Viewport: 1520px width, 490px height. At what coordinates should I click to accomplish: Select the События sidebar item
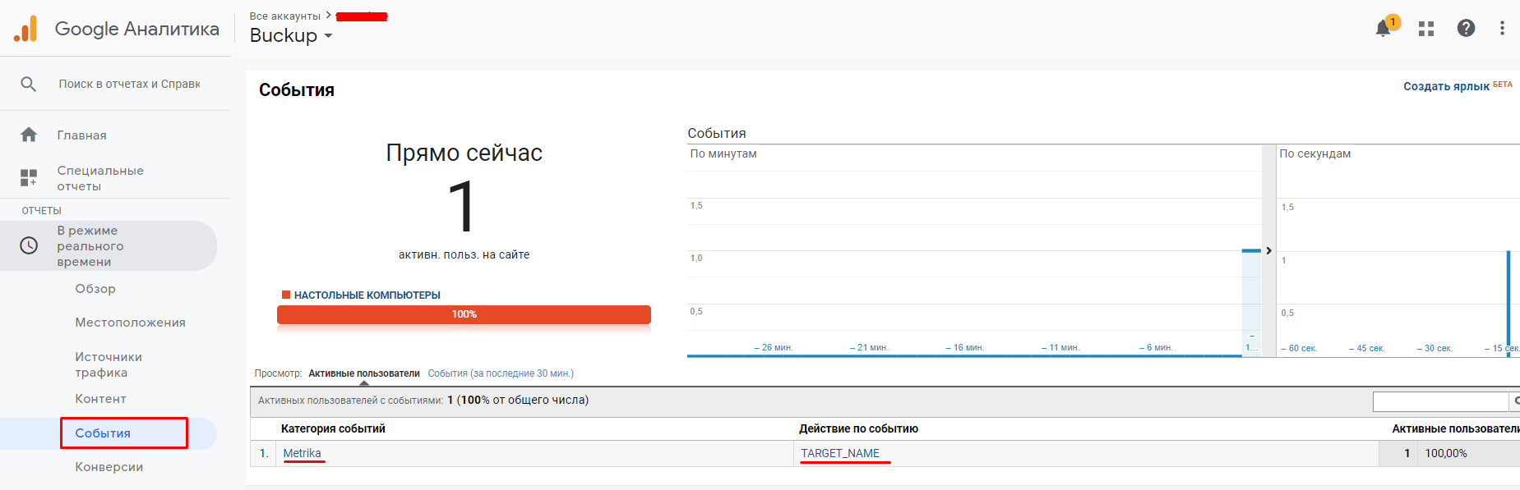coord(103,433)
